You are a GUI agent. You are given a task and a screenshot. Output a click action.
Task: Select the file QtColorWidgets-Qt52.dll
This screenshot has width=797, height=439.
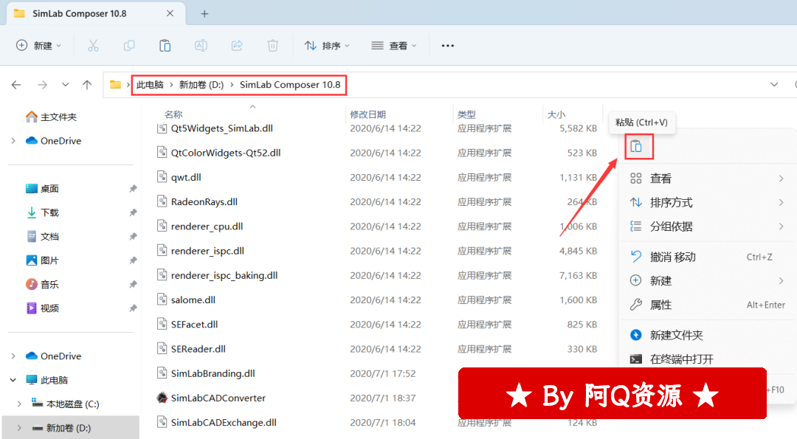pos(226,153)
